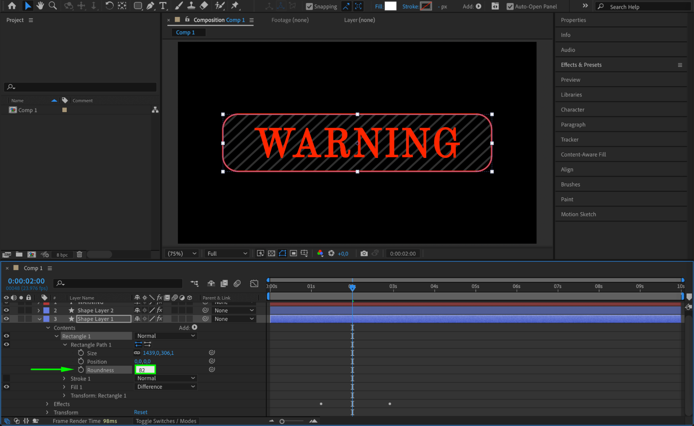Click the Take Snapshot camera icon
Image resolution: width=694 pixels, height=426 pixels.
(363, 253)
